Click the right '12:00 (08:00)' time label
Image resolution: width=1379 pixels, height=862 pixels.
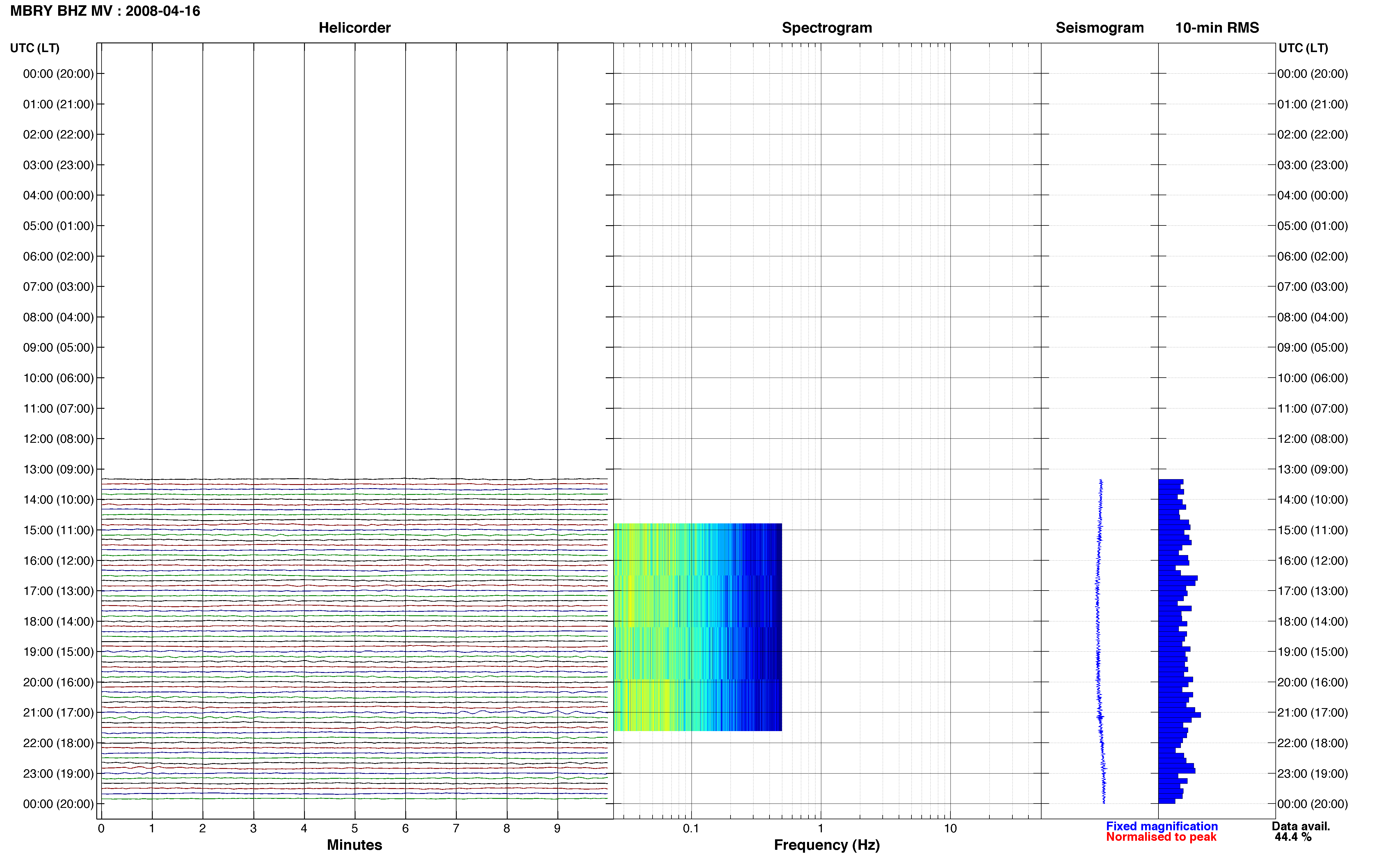tap(1312, 439)
